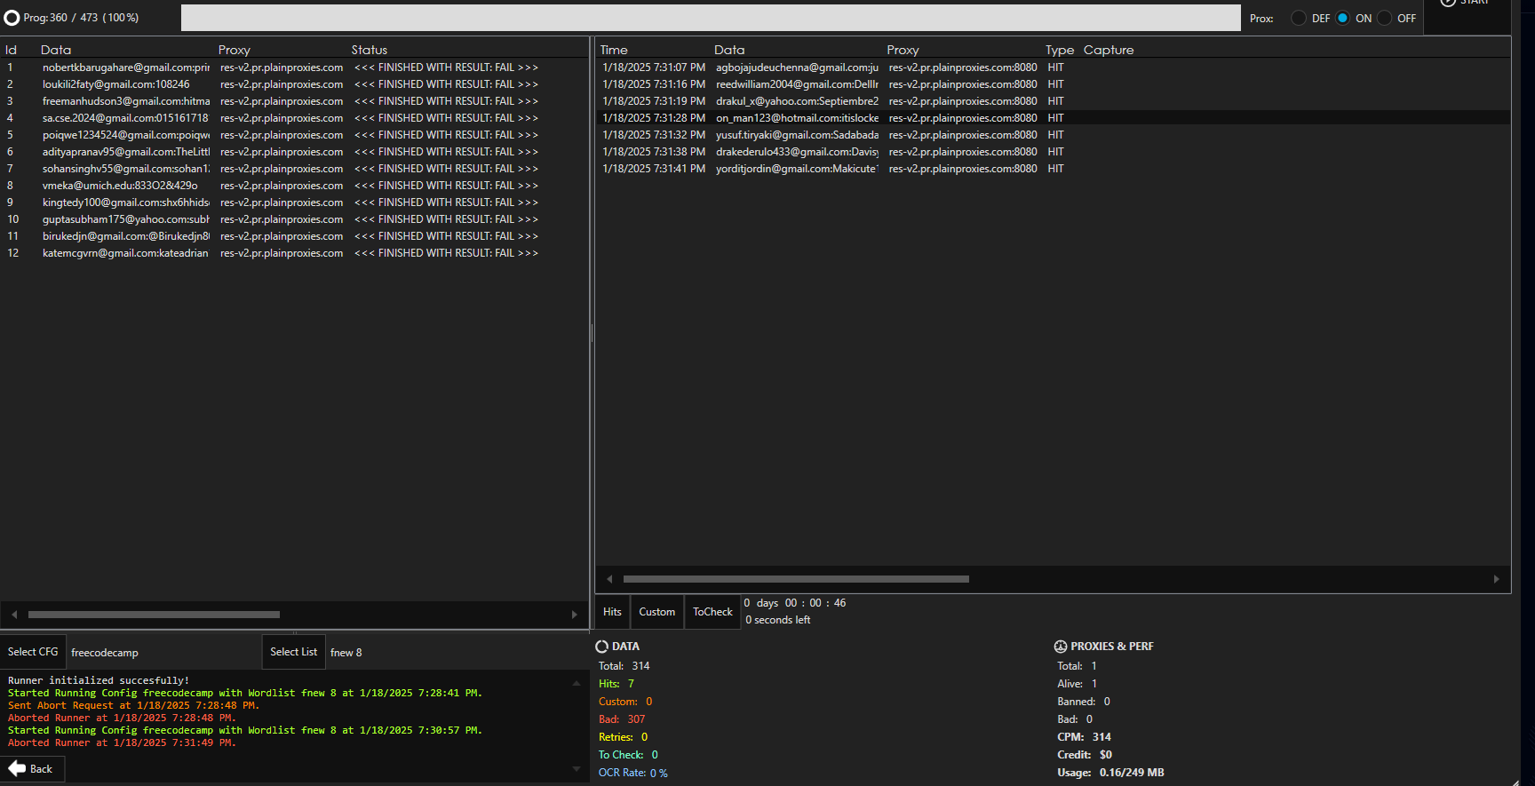This screenshot has height=786, width=1535.
Task: Click the Back arrow icon
Action: [17, 768]
